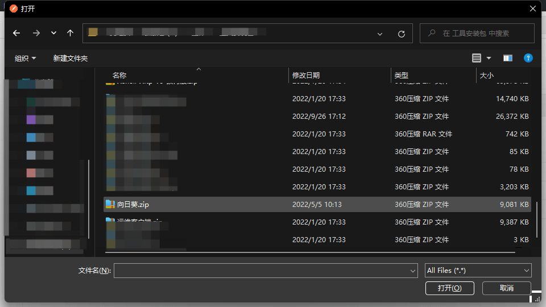This screenshot has width=546, height=307.
Task: Sort files by 修改日期 column
Action: [x=306, y=75]
